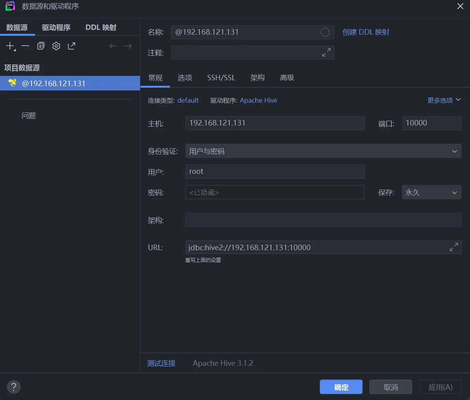
Task: Click the Apache Hive 3.1.2 driver version text
Action: [x=223, y=363]
